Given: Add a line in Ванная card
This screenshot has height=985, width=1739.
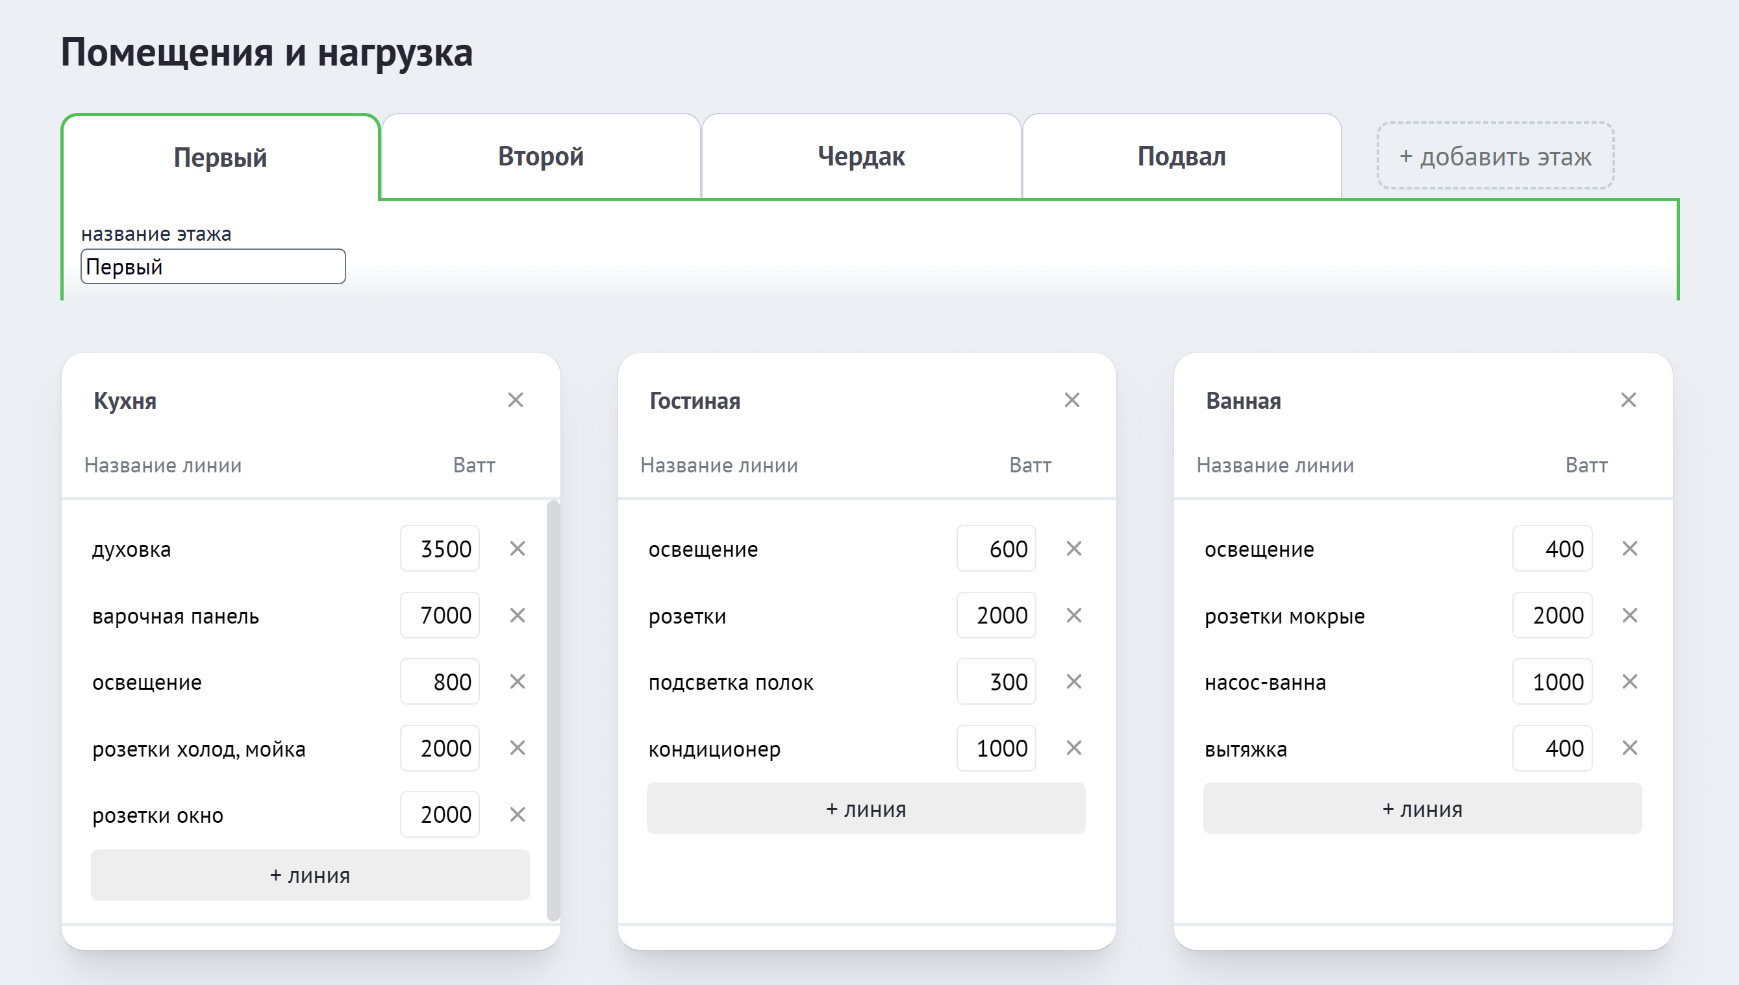Looking at the screenshot, I should (1423, 809).
